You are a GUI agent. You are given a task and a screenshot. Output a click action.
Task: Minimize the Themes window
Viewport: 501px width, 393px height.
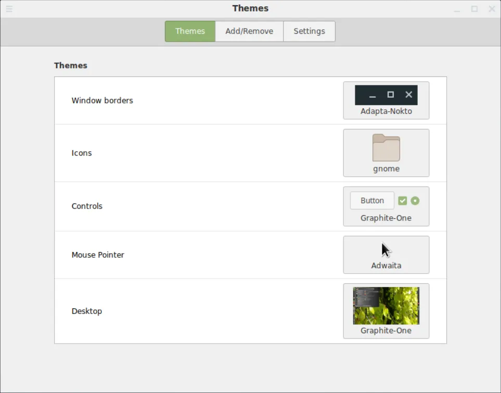tap(457, 9)
